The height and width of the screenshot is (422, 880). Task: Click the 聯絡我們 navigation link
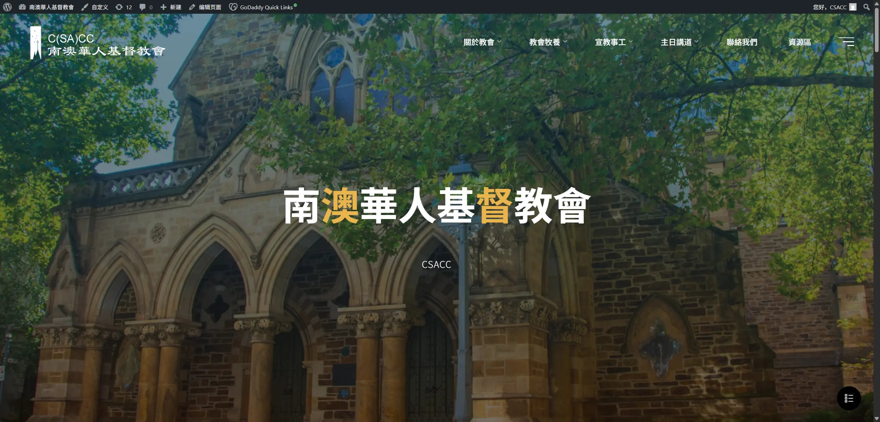[742, 42]
